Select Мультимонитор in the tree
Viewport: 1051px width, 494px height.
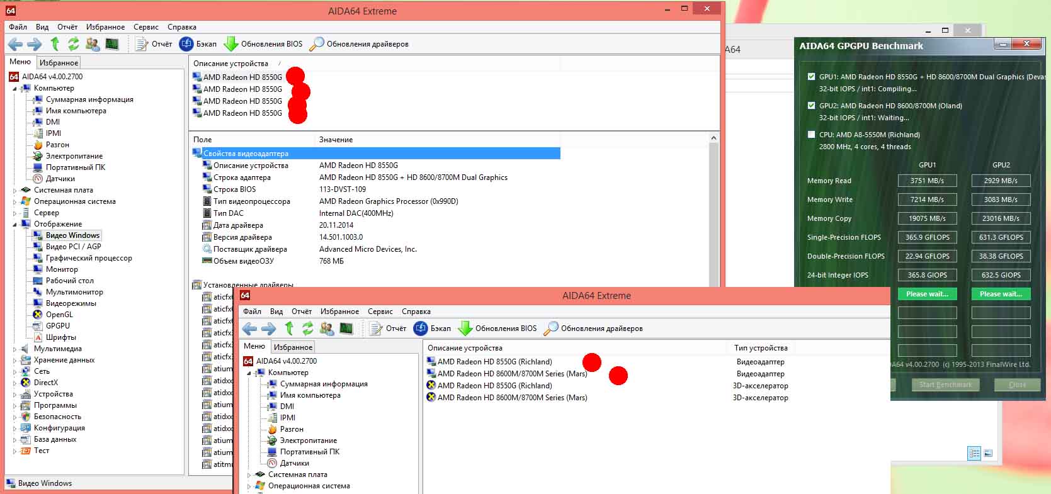click(x=74, y=292)
